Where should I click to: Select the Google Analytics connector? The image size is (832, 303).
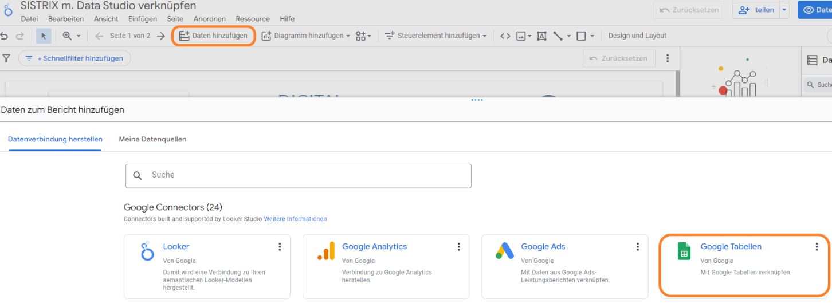click(386, 266)
